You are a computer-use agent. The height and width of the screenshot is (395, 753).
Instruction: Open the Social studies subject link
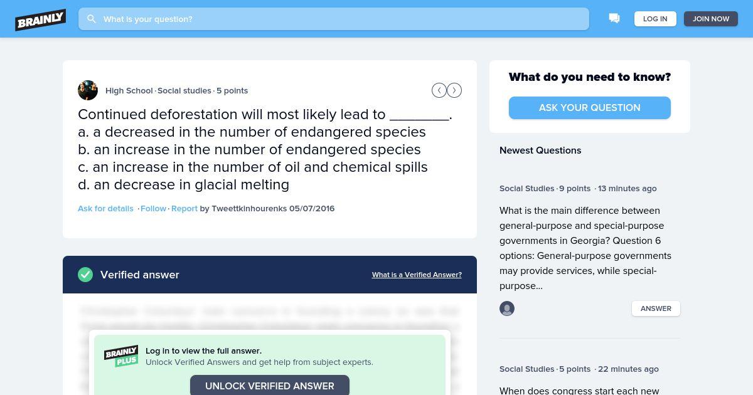point(184,90)
